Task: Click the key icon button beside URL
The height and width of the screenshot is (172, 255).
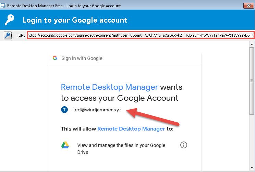Action: click(8, 35)
